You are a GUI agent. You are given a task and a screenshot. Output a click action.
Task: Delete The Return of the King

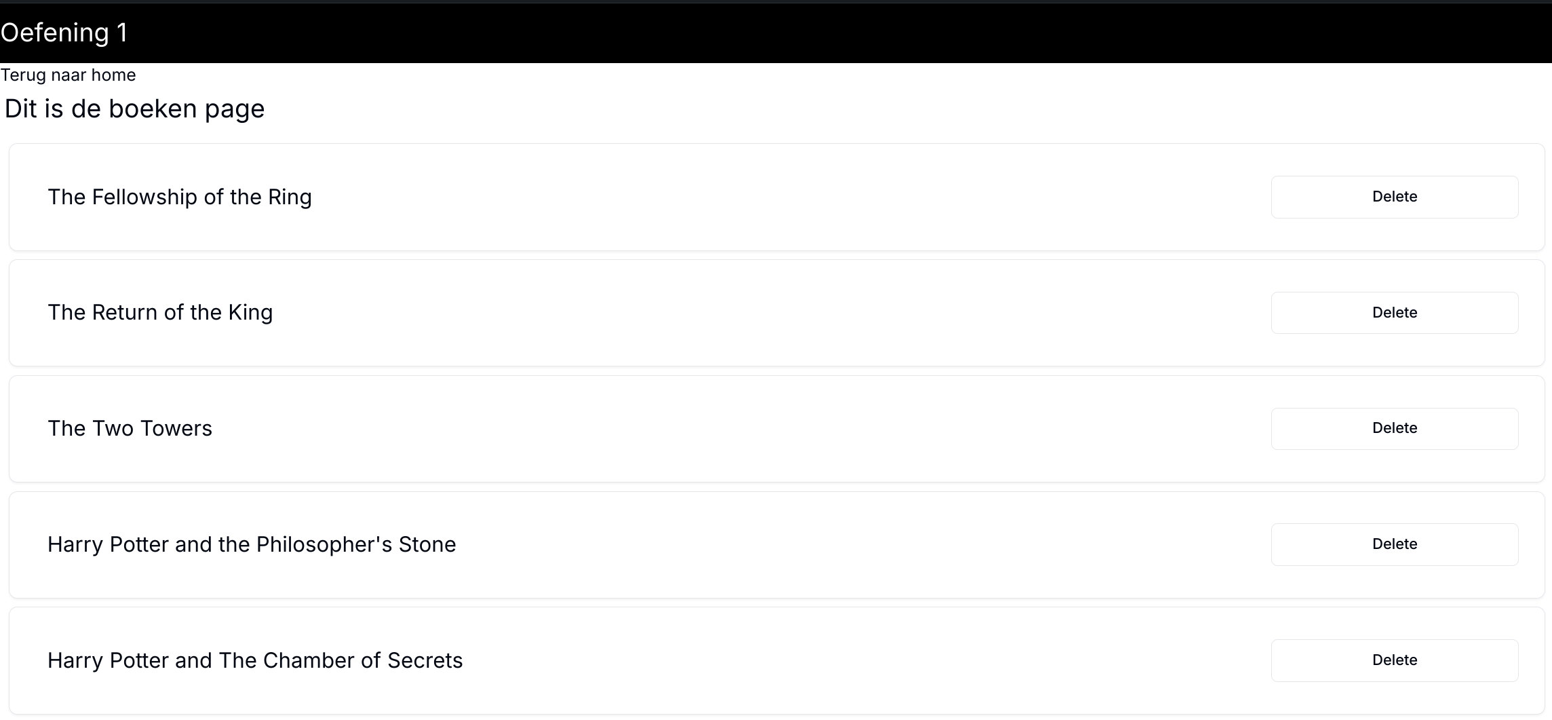pos(1394,313)
